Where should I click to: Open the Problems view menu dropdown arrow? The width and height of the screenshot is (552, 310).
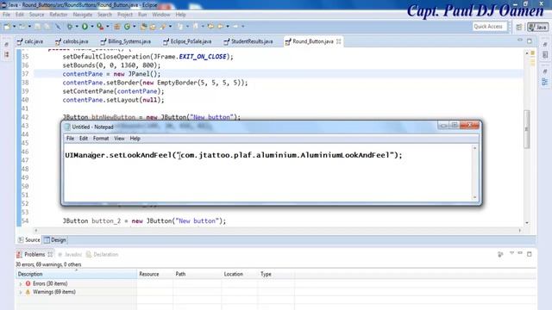[x=511, y=253]
